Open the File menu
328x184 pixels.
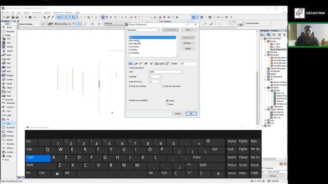click(7, 13)
